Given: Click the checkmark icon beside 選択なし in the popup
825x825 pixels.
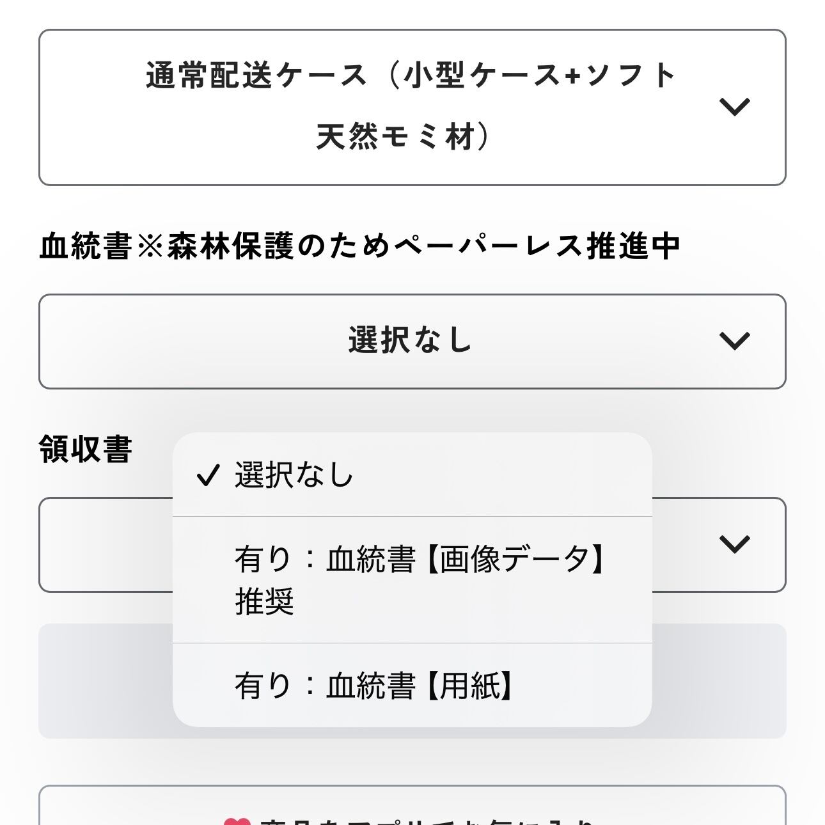Looking at the screenshot, I should click(208, 475).
